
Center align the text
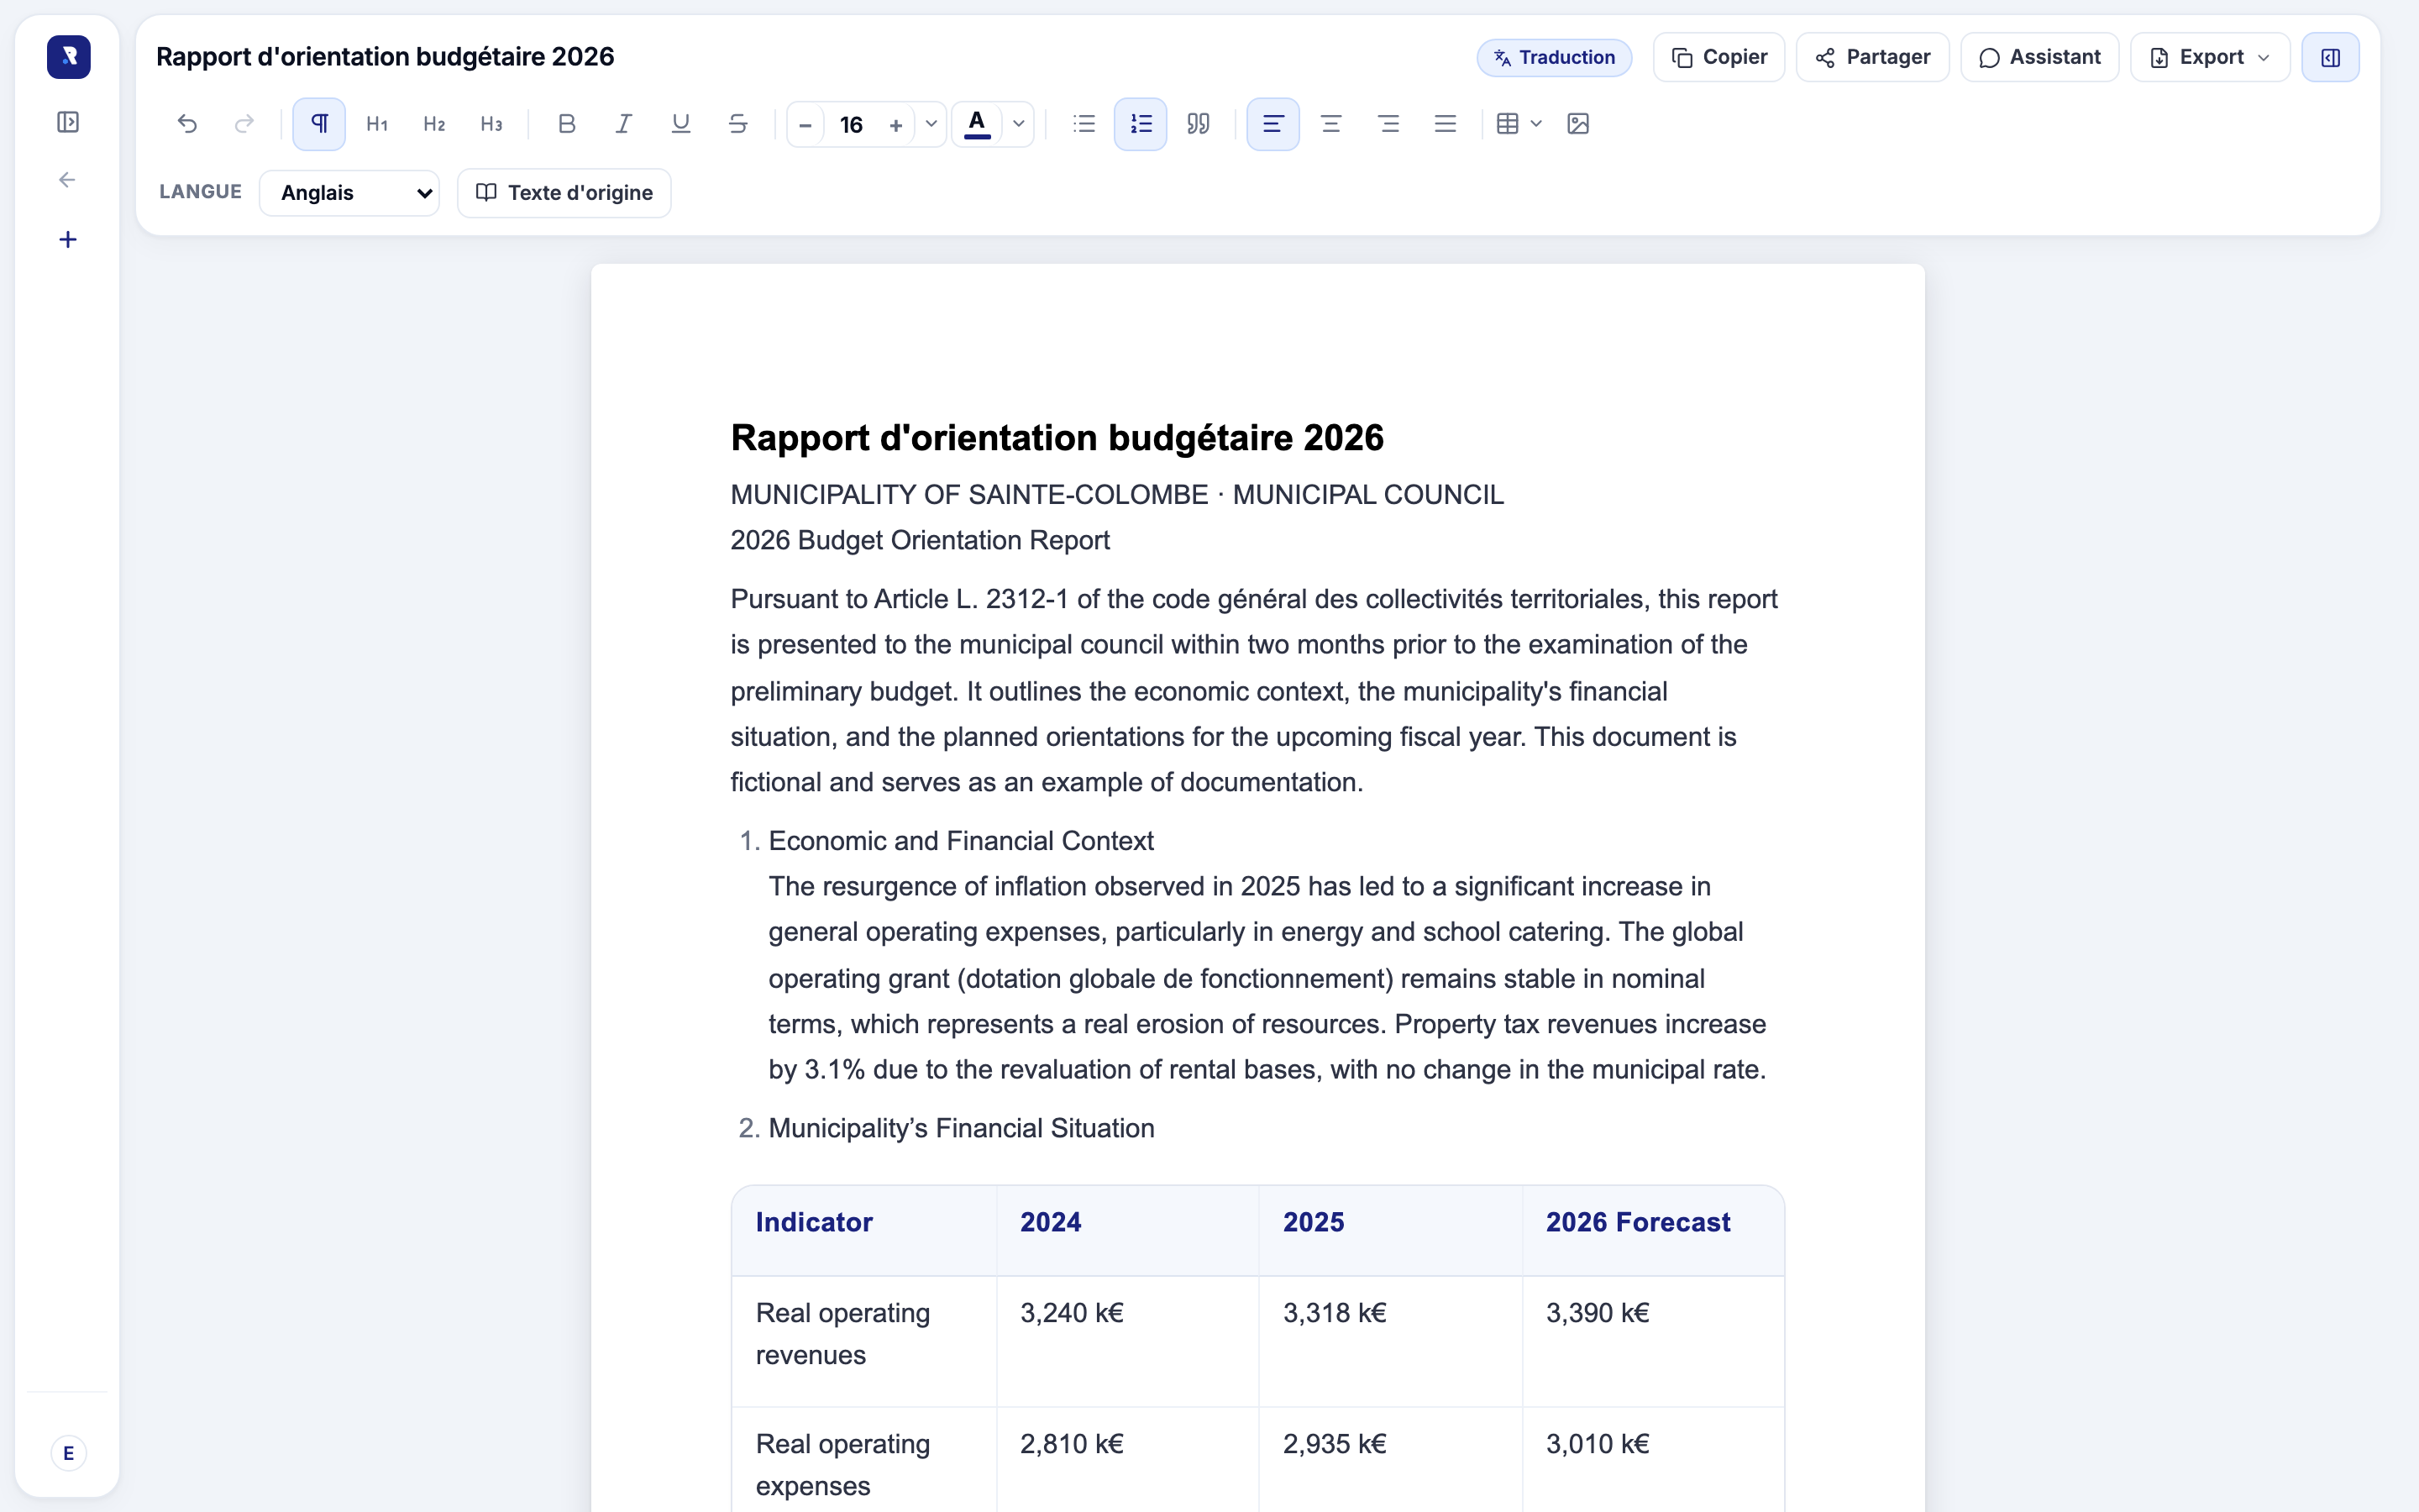1331,124
